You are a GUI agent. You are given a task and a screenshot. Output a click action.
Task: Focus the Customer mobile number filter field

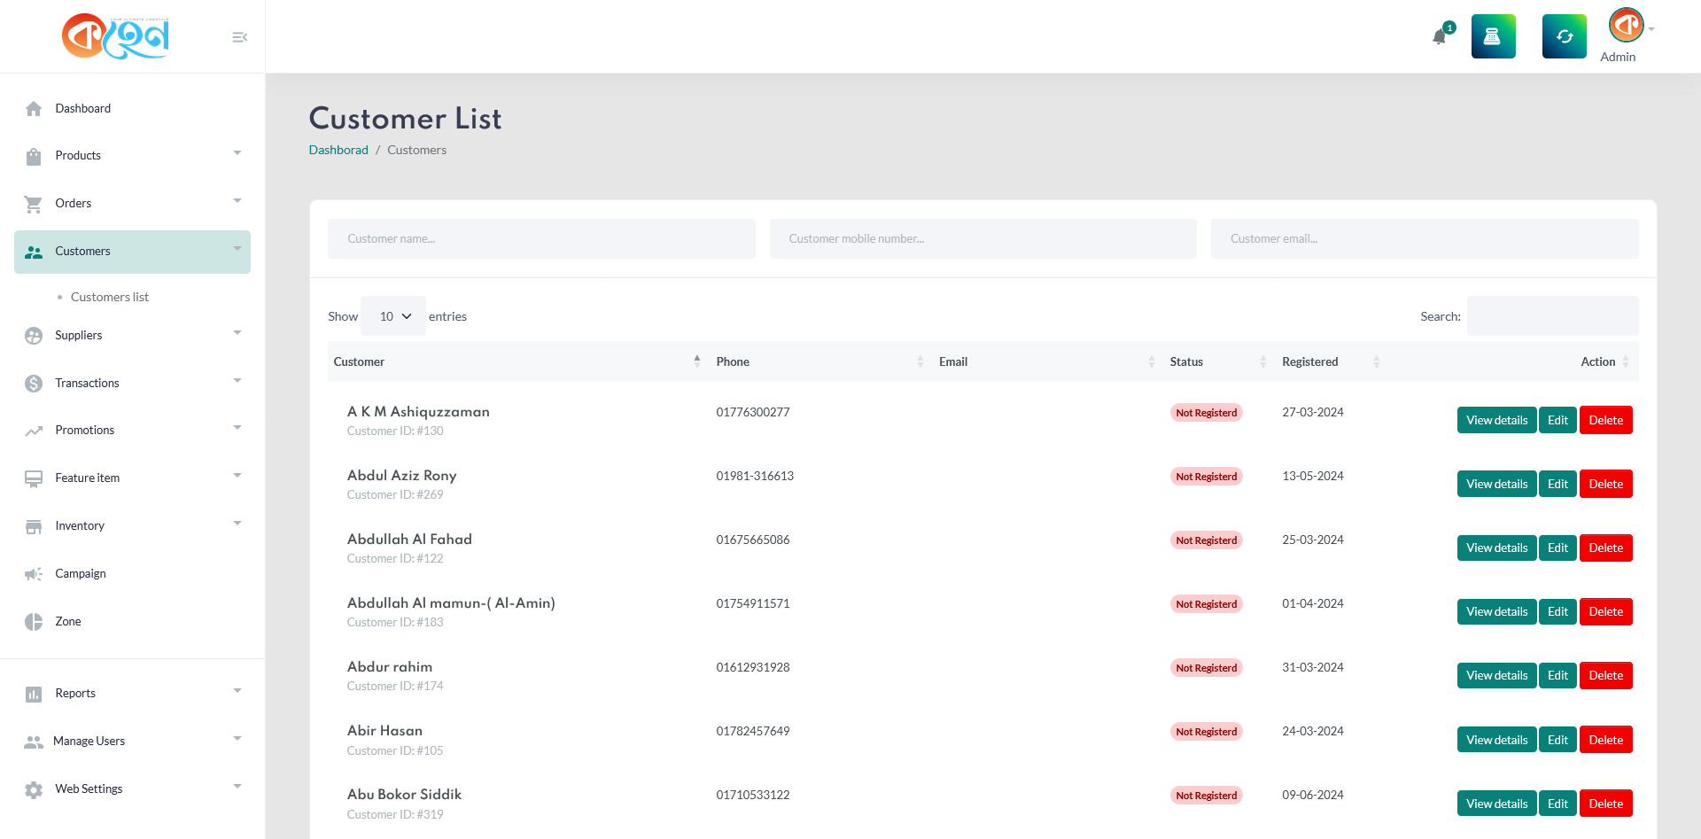coord(983,239)
